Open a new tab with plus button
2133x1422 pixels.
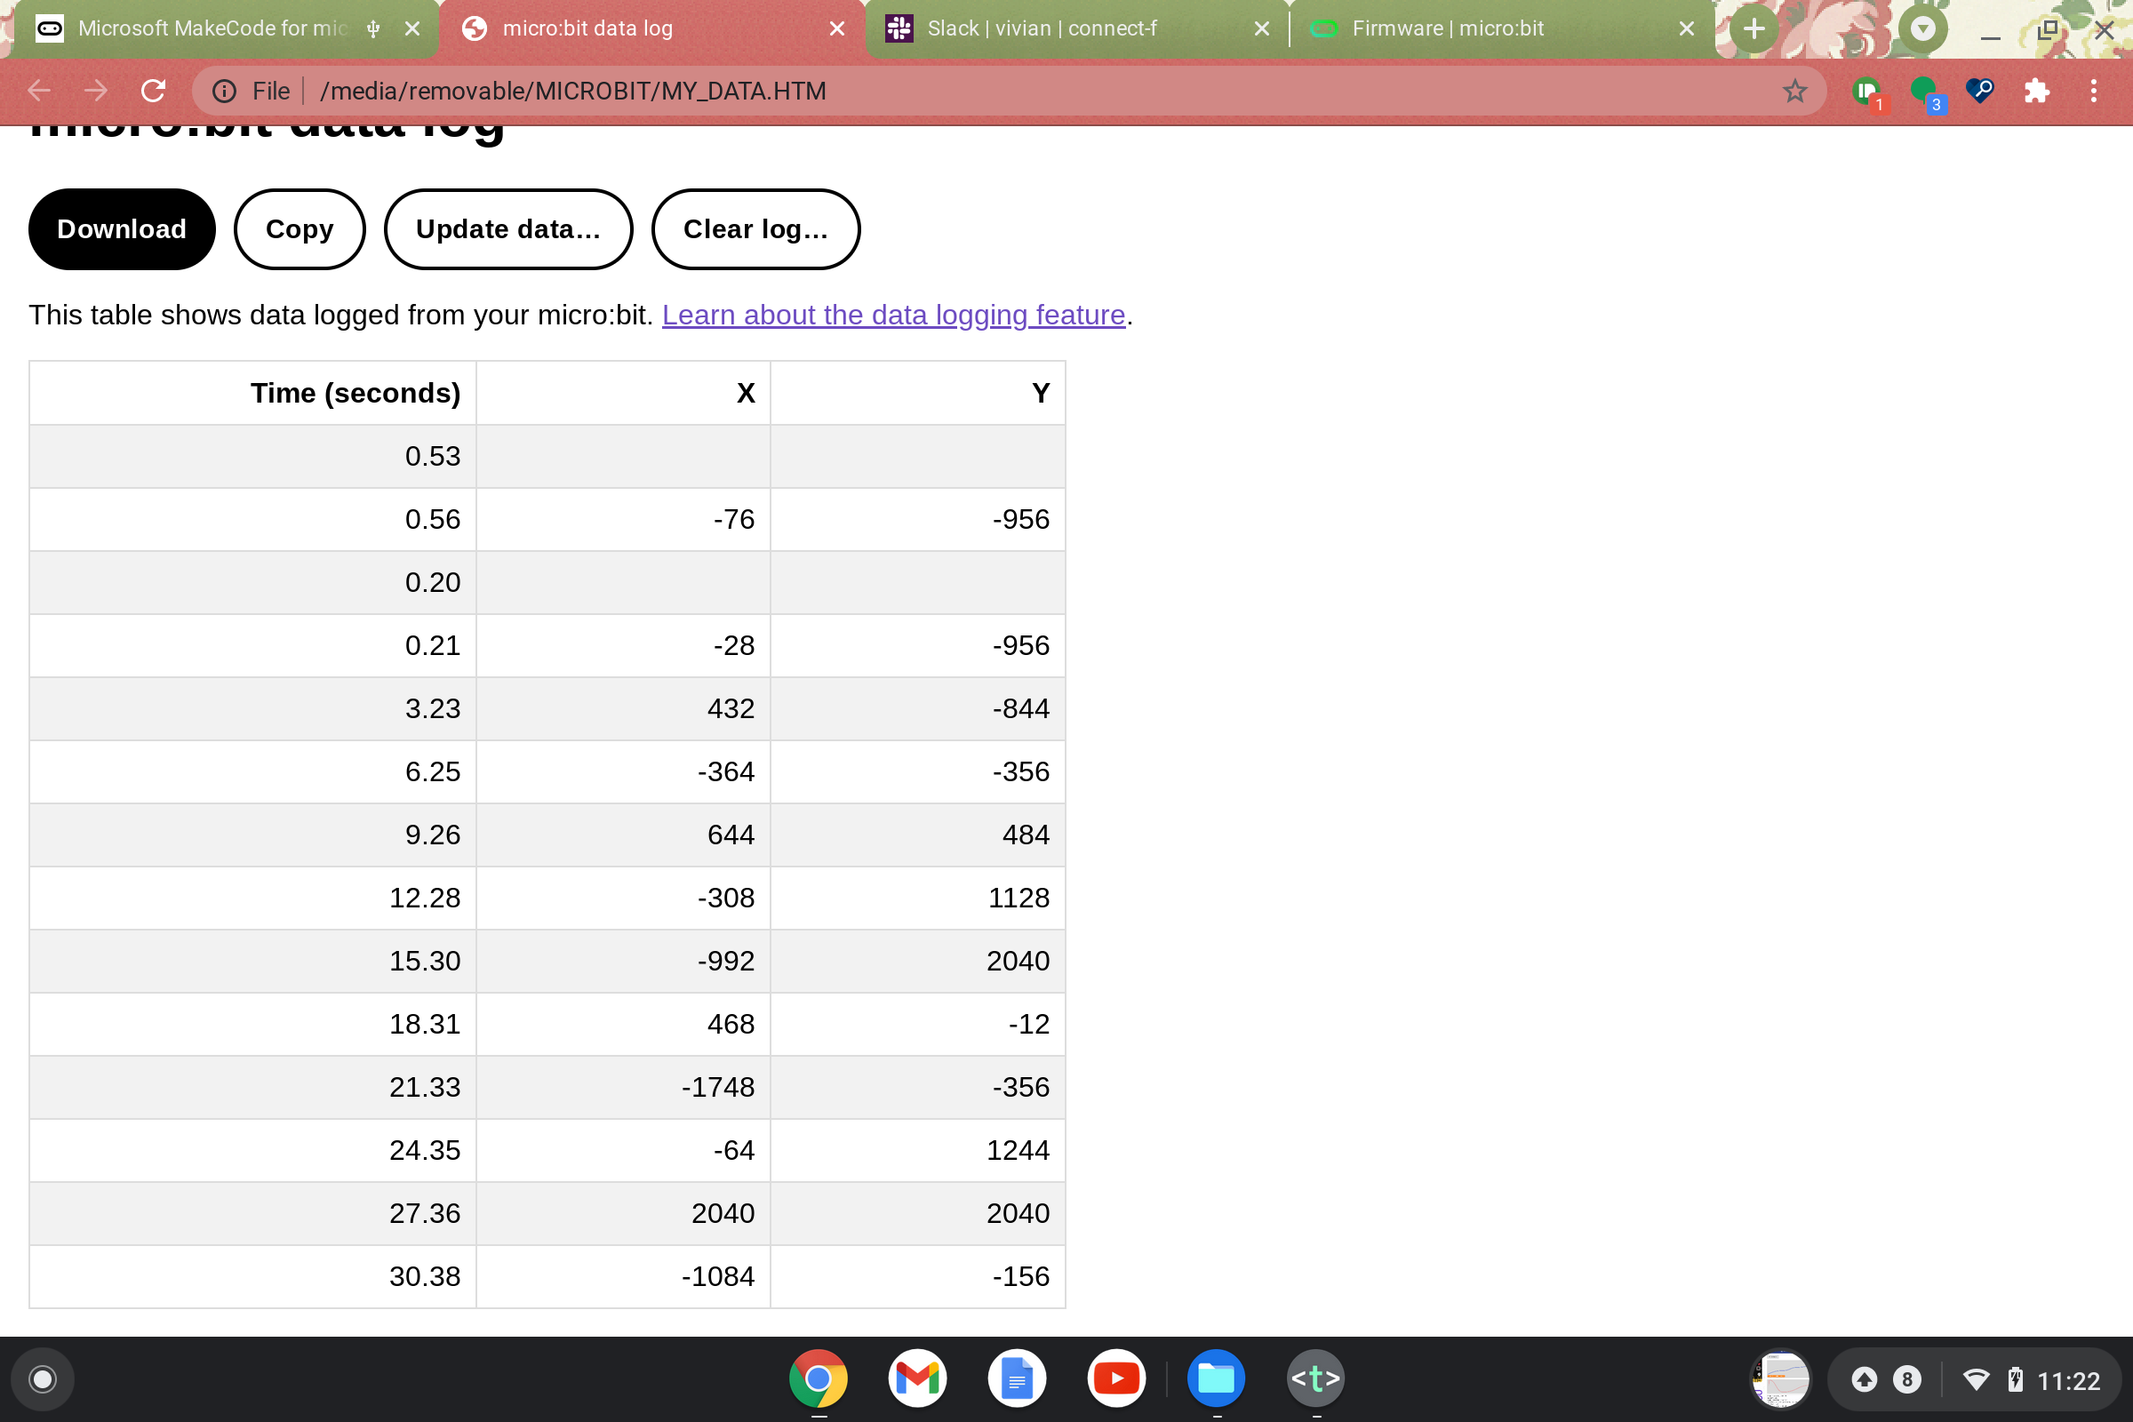tap(1753, 29)
